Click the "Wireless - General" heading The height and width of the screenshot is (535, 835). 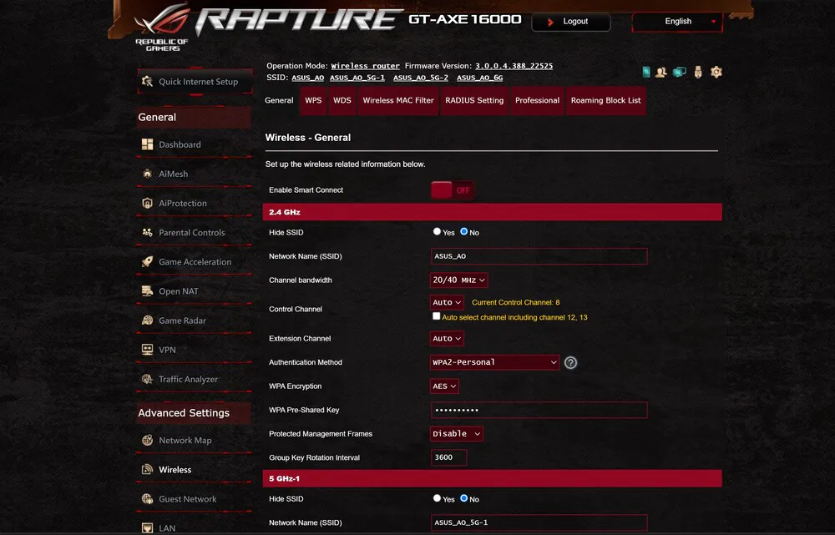click(308, 138)
